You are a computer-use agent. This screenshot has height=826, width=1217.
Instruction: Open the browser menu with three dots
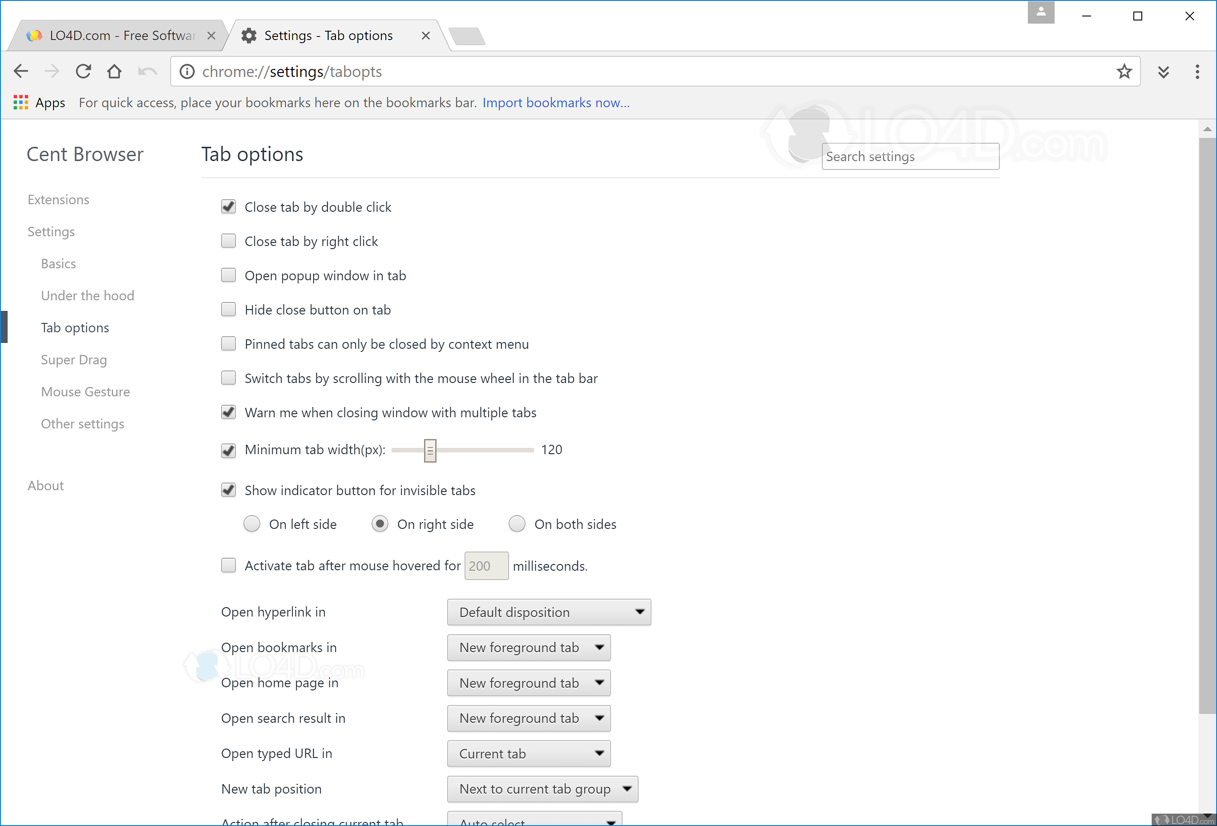coord(1197,71)
